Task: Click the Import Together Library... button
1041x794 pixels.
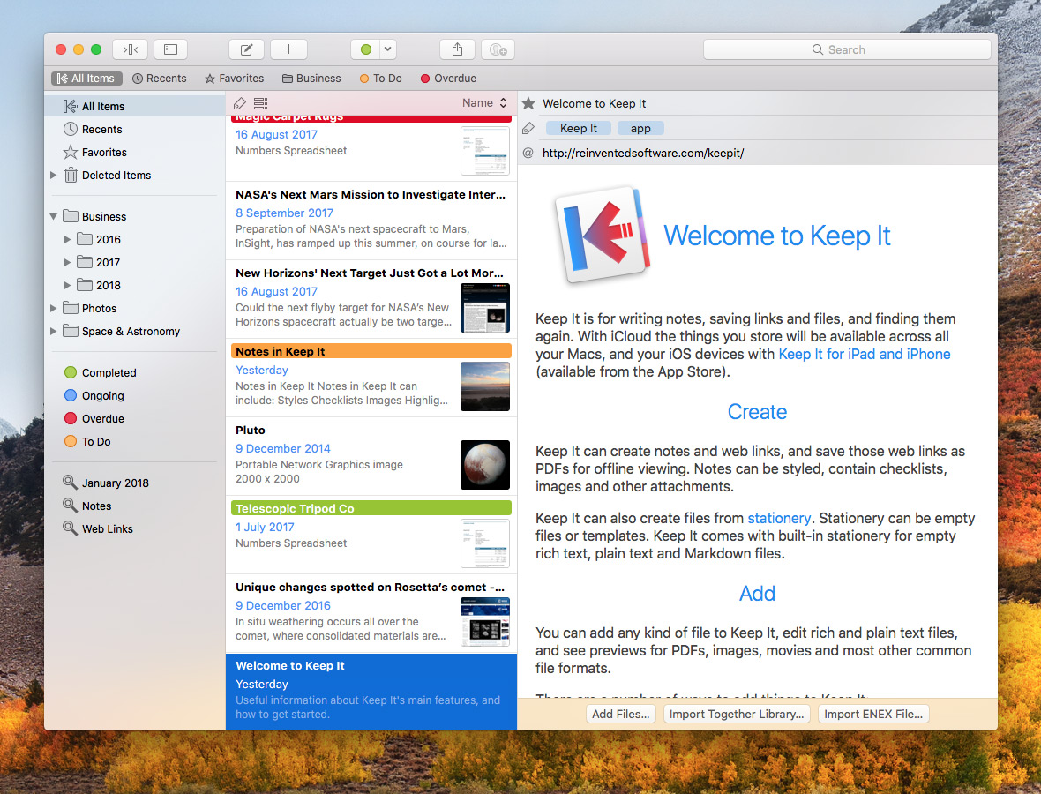Action: pyautogui.click(x=737, y=714)
